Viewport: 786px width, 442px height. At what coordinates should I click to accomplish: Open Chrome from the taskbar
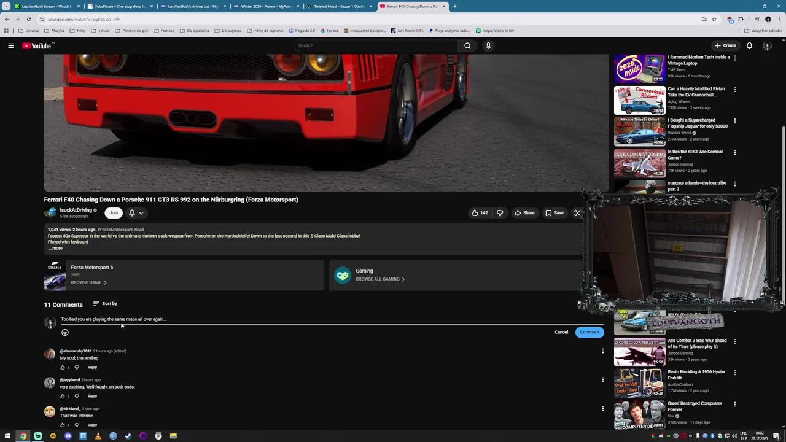coord(23,436)
